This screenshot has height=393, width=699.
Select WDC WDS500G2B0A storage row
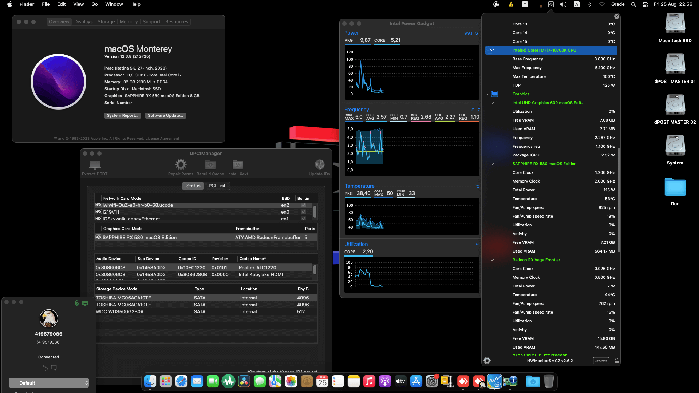pos(206,311)
